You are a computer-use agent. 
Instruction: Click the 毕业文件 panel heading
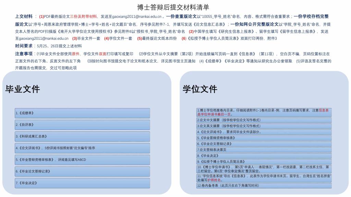coord(23,89)
